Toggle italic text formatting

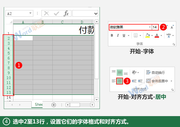118,35
